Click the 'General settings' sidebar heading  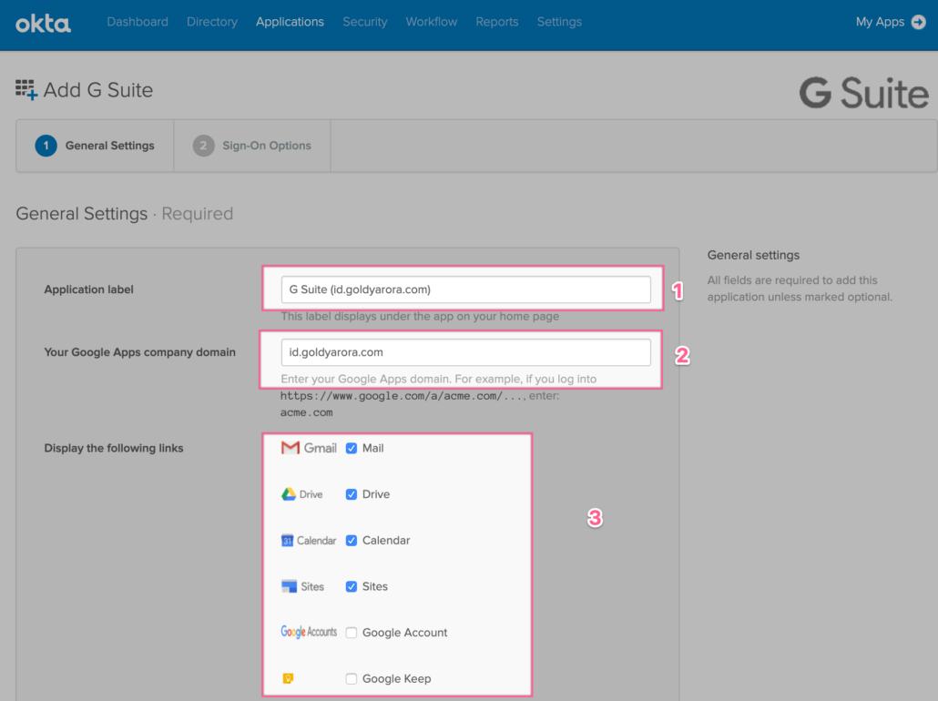753,255
